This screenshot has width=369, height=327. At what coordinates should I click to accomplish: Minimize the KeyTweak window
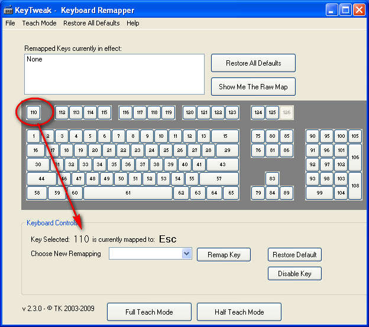click(x=331, y=10)
